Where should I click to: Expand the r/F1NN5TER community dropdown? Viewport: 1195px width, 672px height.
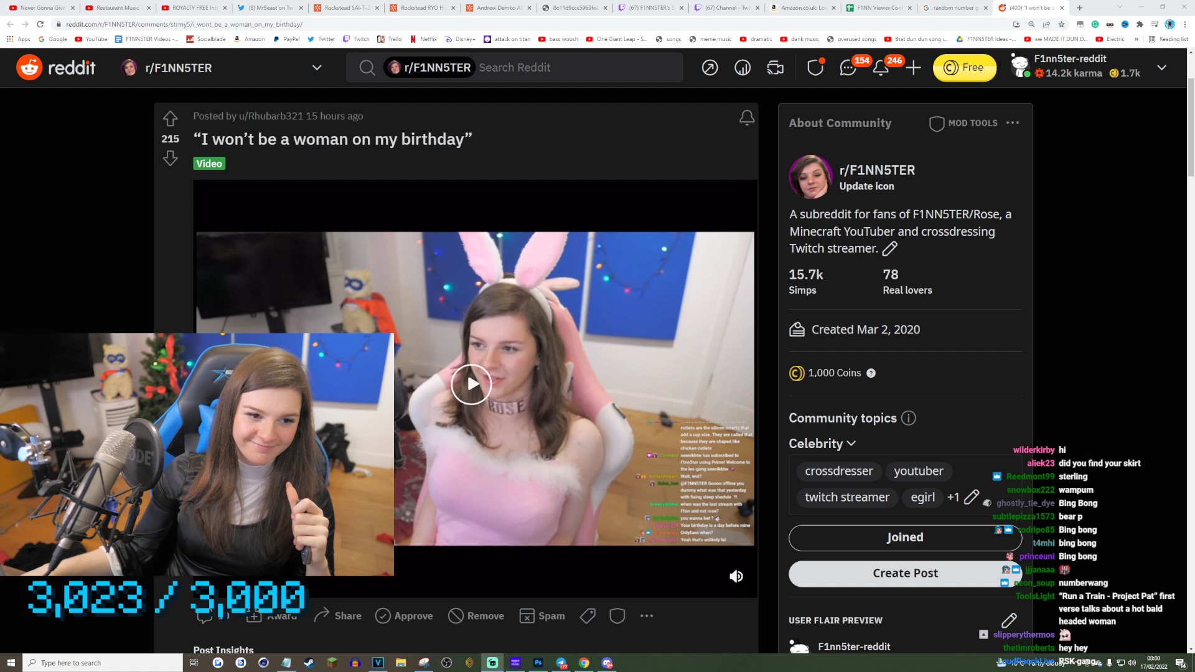pyautogui.click(x=317, y=68)
